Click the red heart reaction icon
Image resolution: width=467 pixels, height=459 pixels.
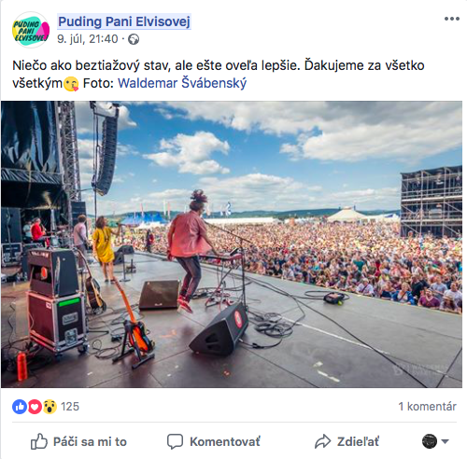tap(35, 407)
